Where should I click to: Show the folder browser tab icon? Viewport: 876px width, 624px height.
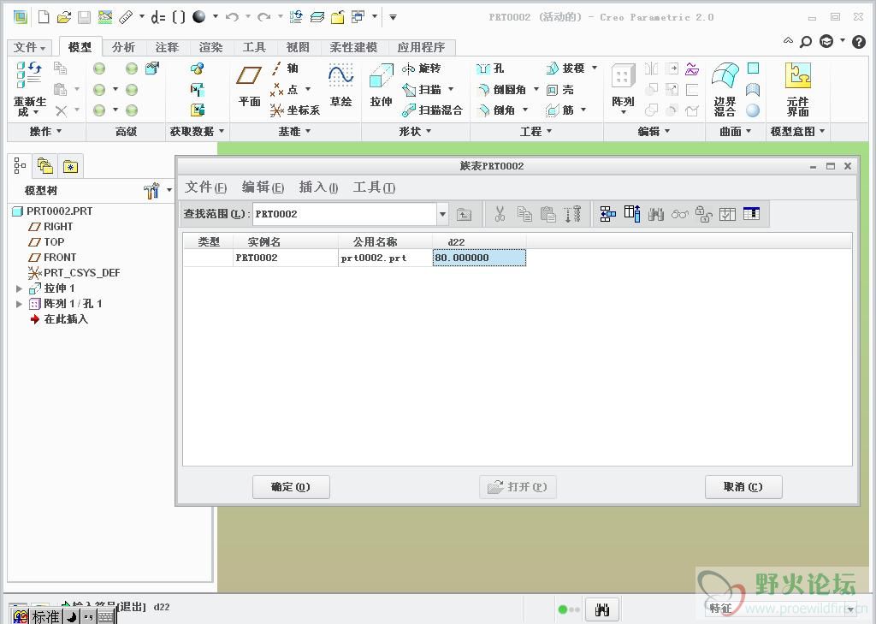(45, 166)
